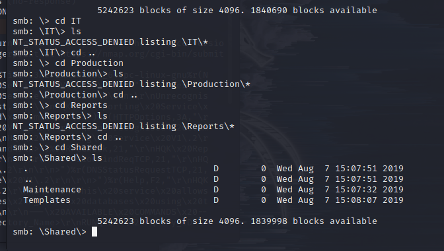
Task: Click the 'cd Reports' command text
Action: 81,105
